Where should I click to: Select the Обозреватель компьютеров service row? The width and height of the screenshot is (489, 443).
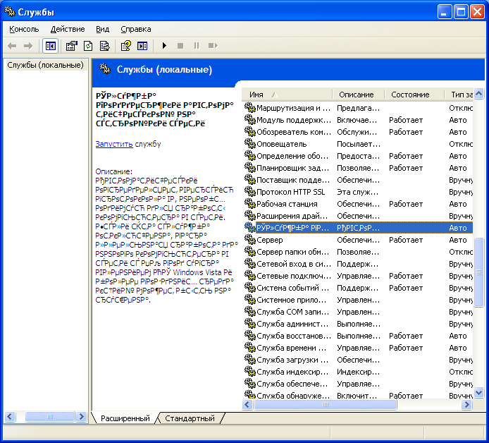coord(357,132)
